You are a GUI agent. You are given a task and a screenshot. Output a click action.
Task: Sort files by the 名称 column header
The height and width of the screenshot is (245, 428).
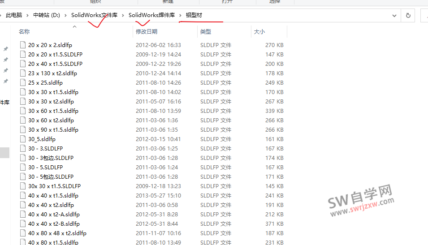tap(24, 32)
